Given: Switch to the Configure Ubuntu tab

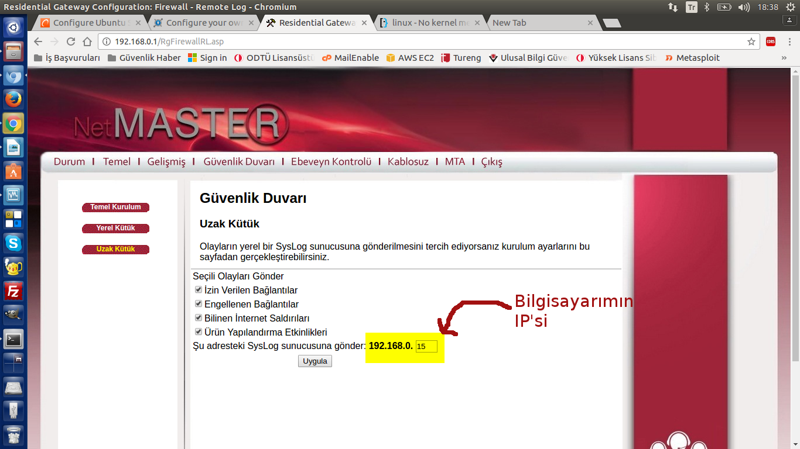Looking at the screenshot, I should (x=90, y=23).
